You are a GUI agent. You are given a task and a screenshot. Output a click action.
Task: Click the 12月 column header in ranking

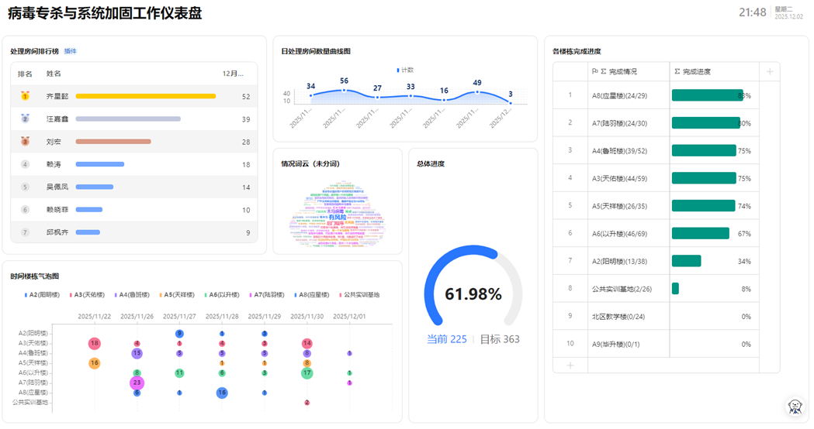pos(233,74)
